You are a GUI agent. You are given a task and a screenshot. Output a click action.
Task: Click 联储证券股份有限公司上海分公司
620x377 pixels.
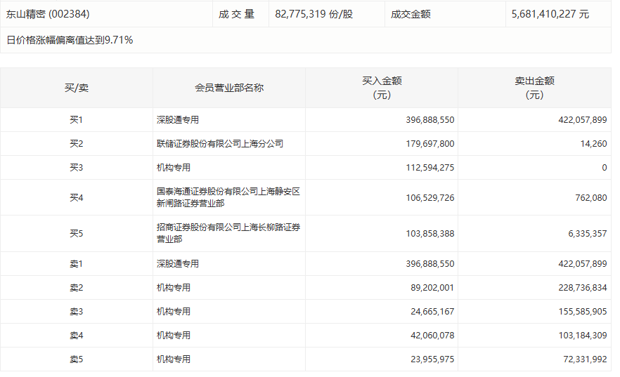click(220, 144)
